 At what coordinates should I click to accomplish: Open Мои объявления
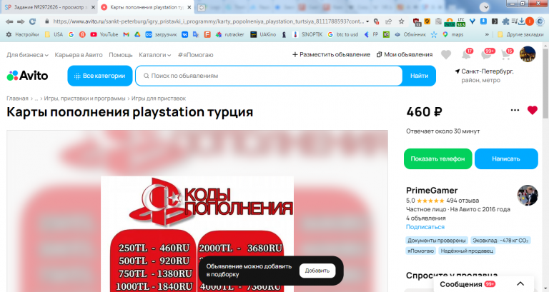(x=405, y=54)
